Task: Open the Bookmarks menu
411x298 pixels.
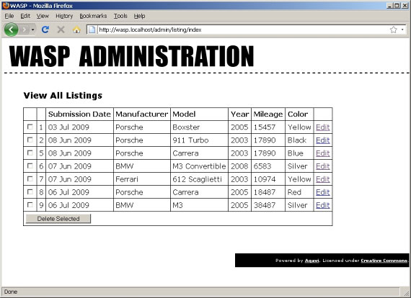Action: pos(93,16)
